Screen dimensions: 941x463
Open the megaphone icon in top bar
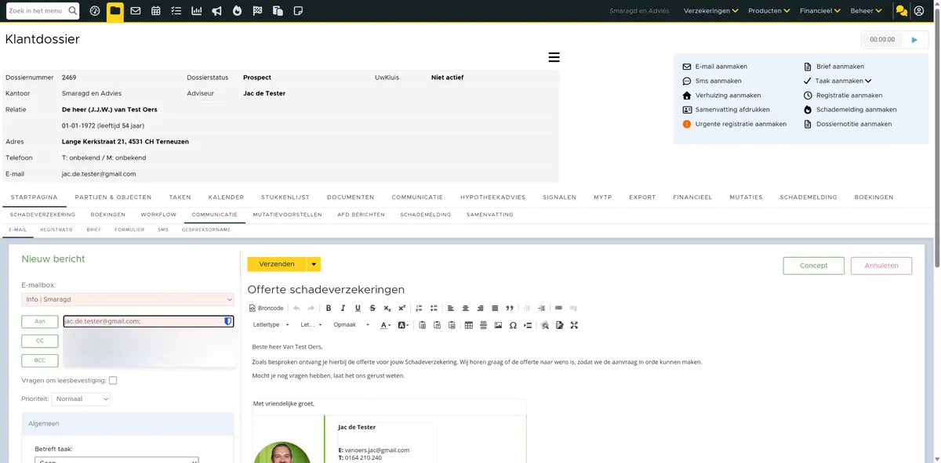[217, 11]
